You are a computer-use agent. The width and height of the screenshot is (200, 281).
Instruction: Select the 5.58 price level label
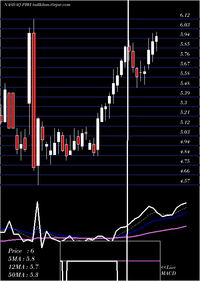tap(185, 73)
